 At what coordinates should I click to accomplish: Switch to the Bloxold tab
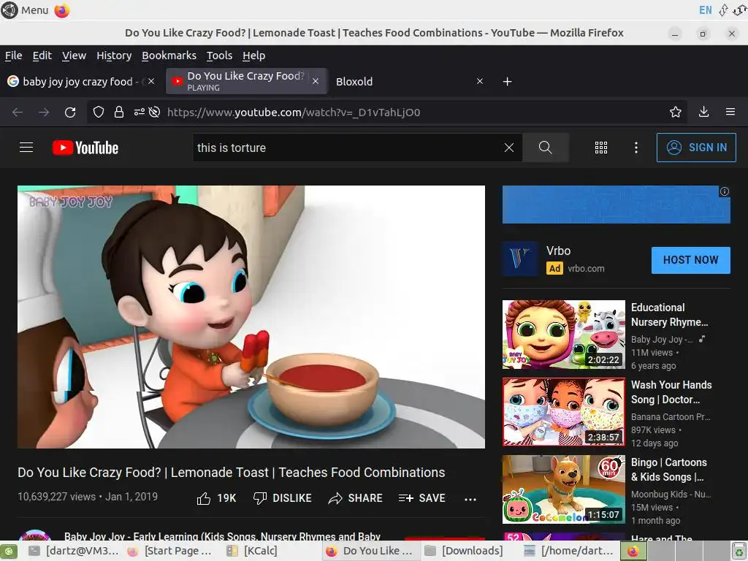(354, 82)
